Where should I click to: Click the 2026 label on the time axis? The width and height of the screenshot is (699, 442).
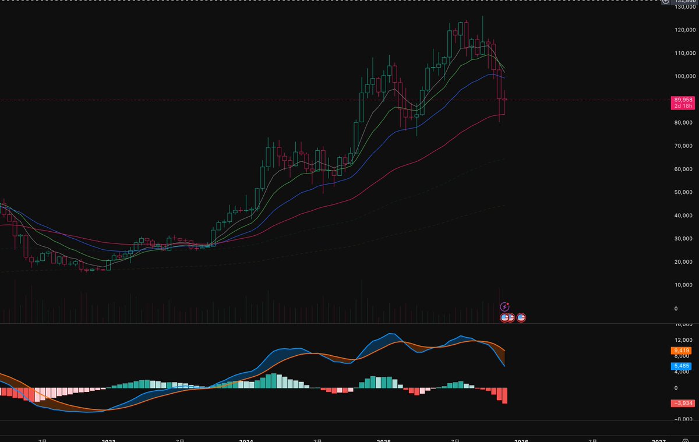(x=521, y=440)
